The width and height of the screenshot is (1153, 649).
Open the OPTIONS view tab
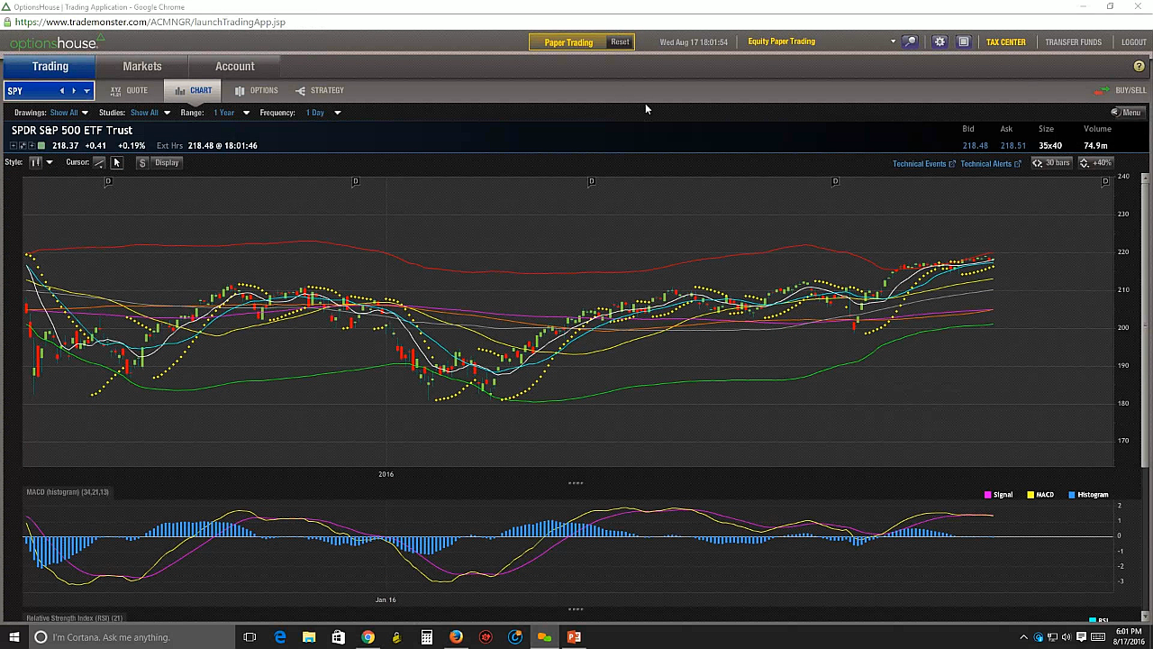(x=256, y=90)
